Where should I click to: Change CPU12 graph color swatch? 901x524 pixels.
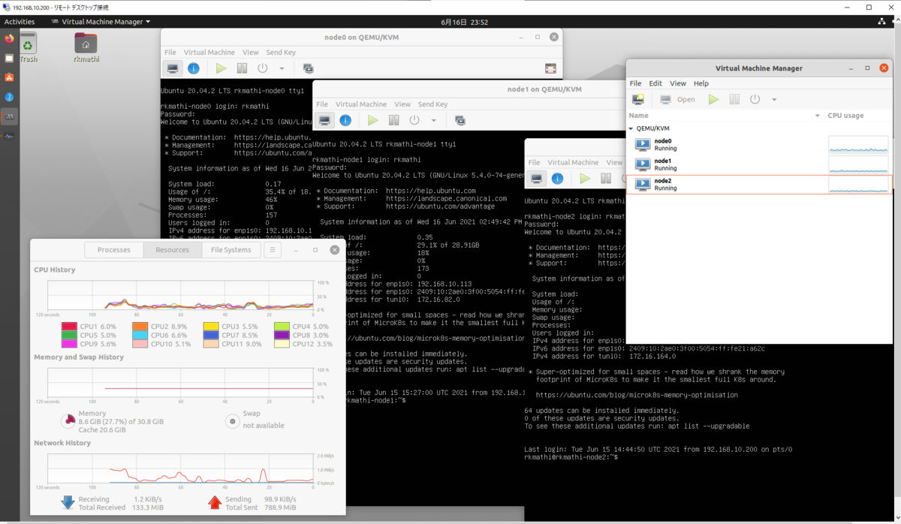point(282,344)
